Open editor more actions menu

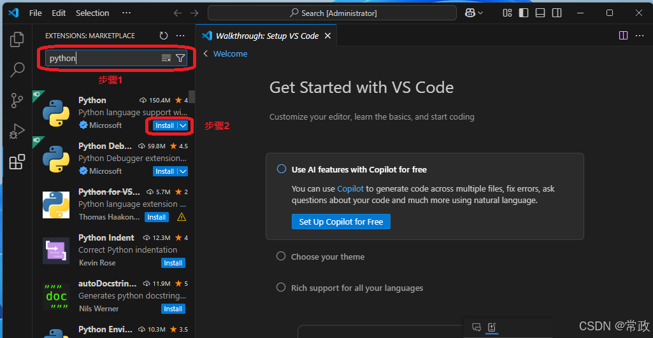click(640, 36)
